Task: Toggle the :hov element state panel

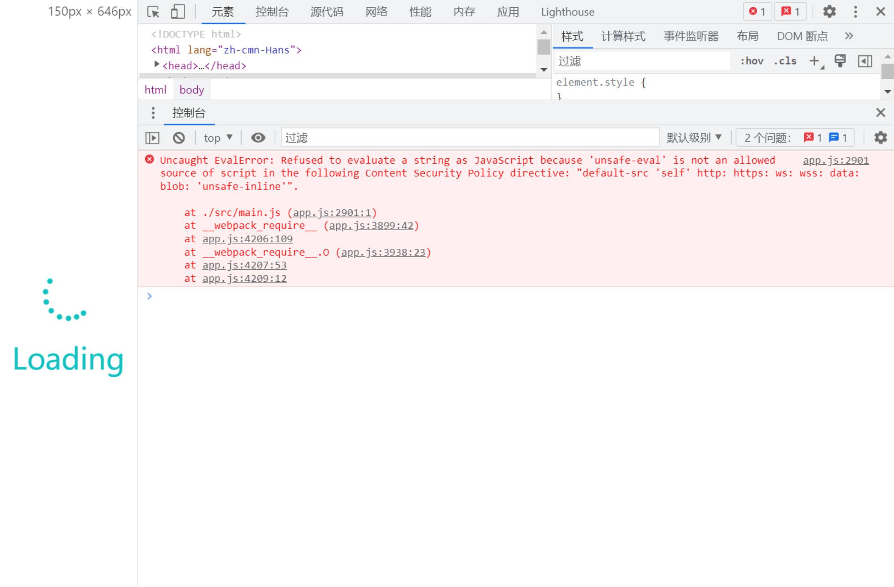Action: (751, 61)
